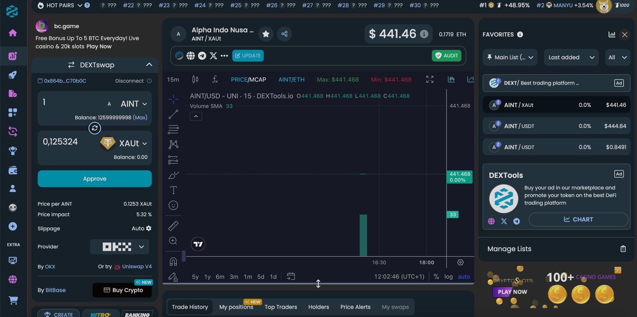The image size is (637, 317).
Task: Toggle lock all drawings tool
Action: pyautogui.click(x=173, y=277)
